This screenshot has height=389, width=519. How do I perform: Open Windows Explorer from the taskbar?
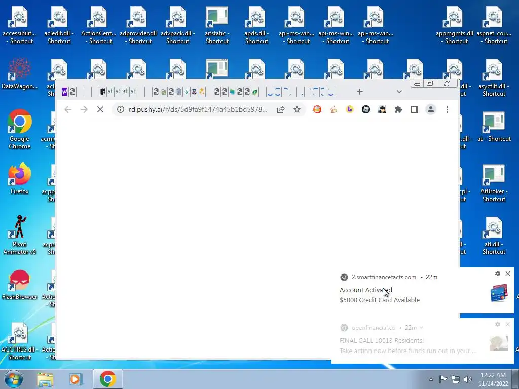pyautogui.click(x=45, y=379)
